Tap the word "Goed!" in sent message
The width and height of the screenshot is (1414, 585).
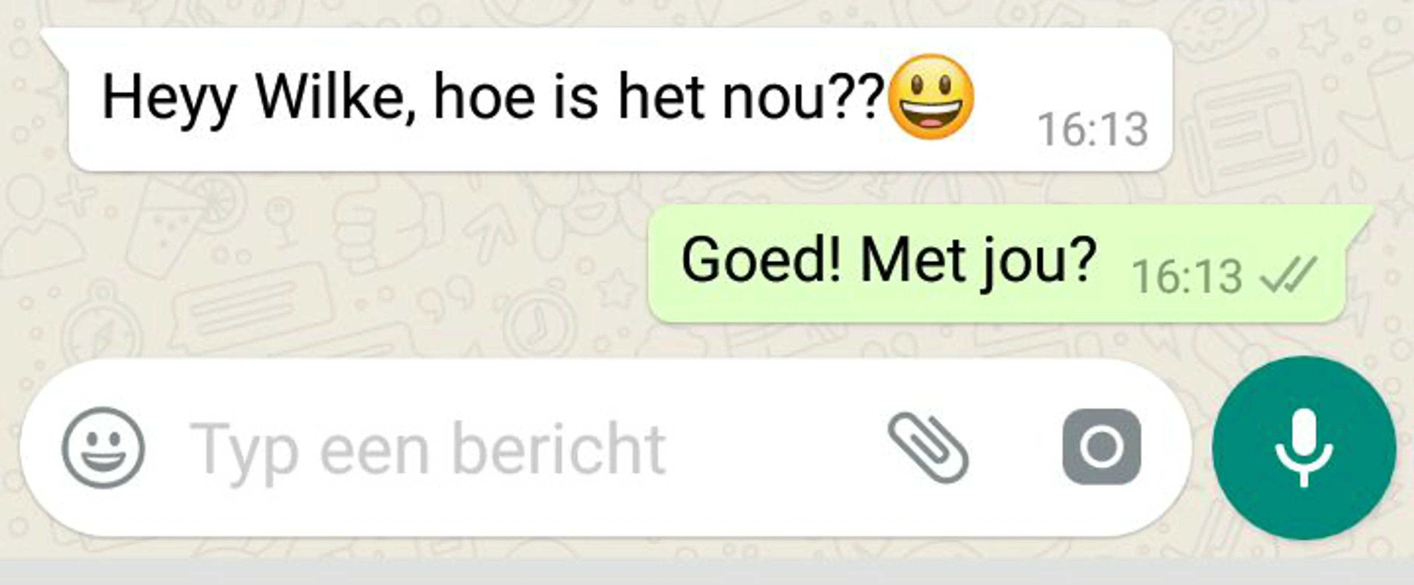coord(761,260)
